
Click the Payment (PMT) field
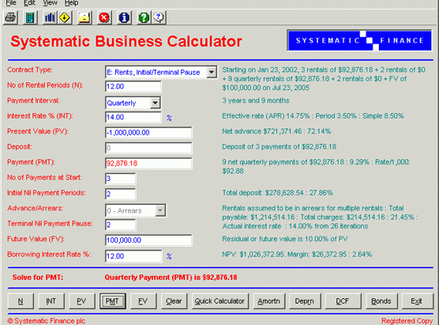coord(148,163)
